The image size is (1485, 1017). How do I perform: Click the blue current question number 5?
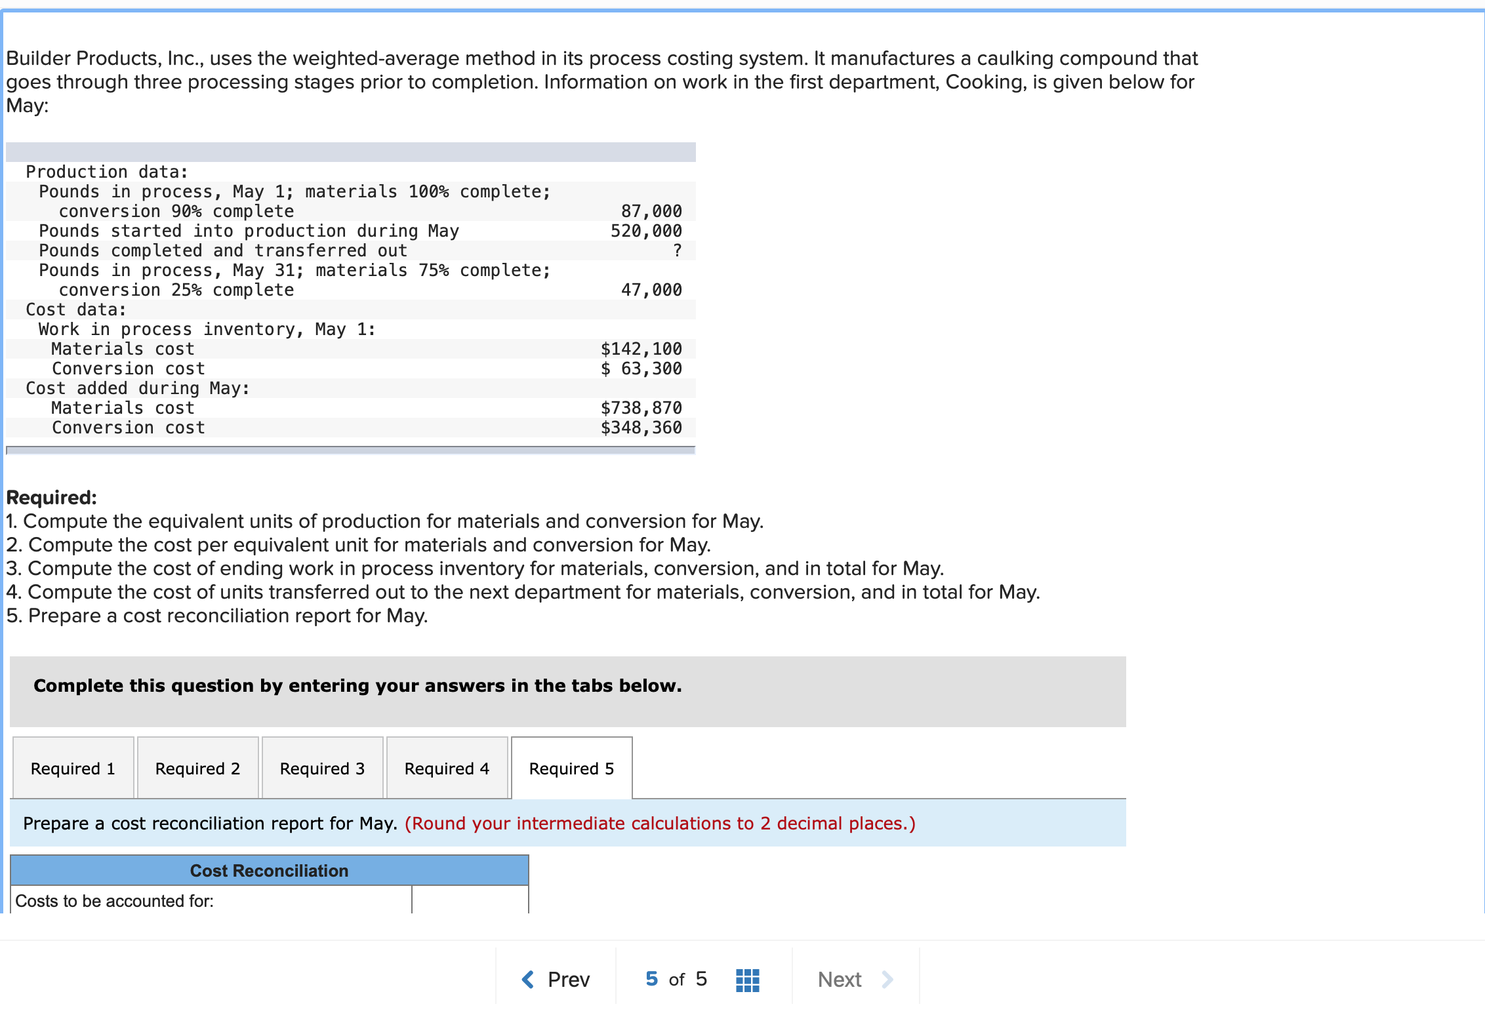coord(651,978)
